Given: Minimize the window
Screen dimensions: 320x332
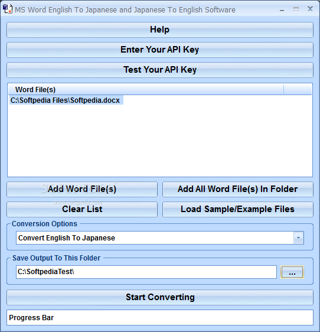Looking at the screenshot, I should tap(282, 9).
